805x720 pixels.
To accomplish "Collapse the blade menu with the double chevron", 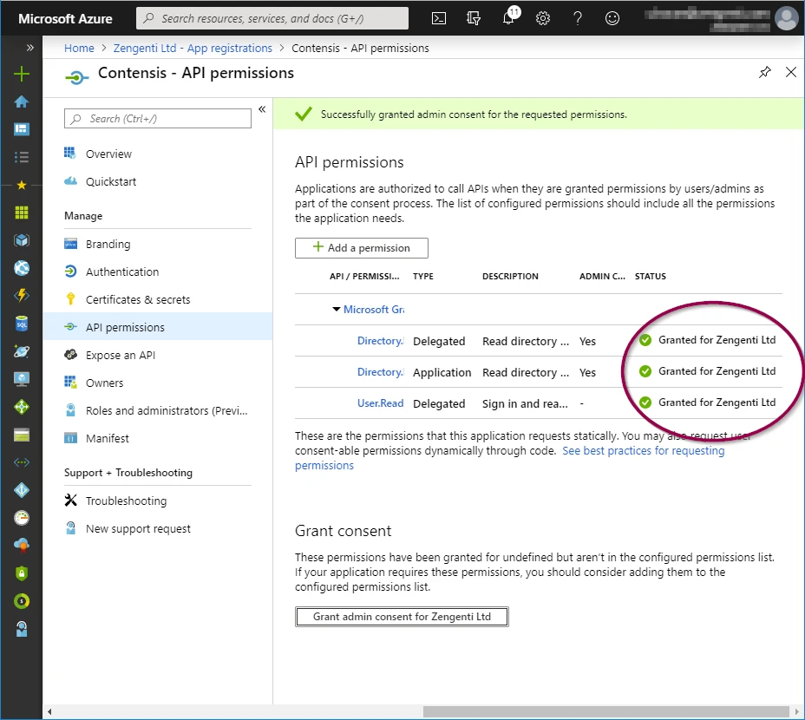I will 262,109.
